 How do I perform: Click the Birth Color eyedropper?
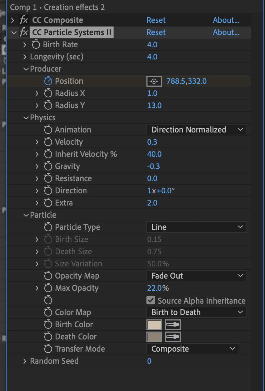[172, 325]
